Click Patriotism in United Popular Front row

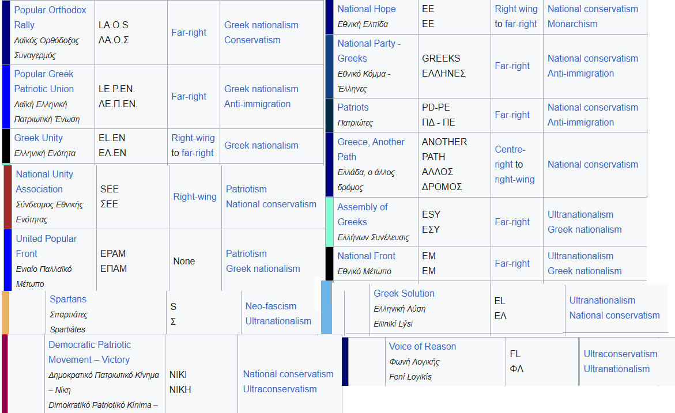point(246,254)
